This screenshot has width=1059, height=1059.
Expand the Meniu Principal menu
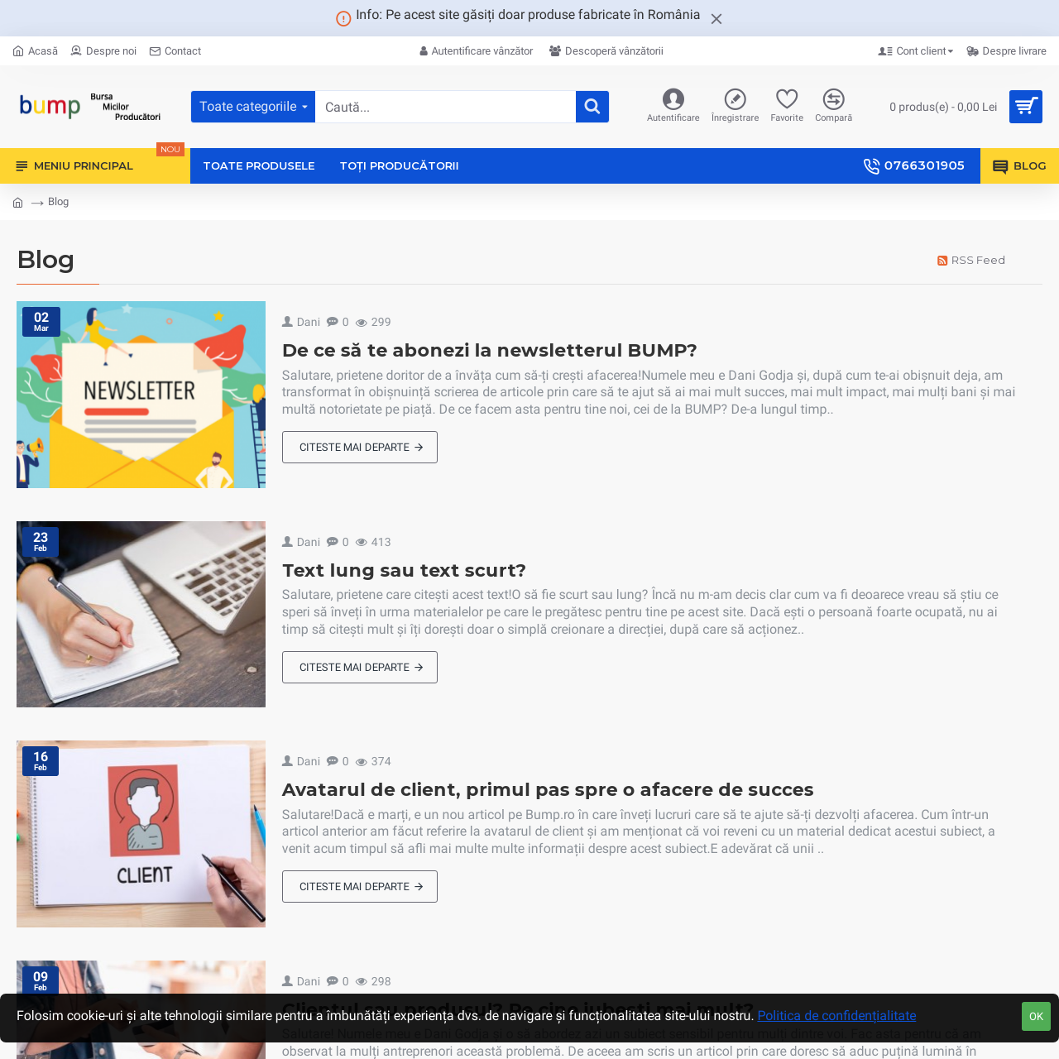(83, 166)
